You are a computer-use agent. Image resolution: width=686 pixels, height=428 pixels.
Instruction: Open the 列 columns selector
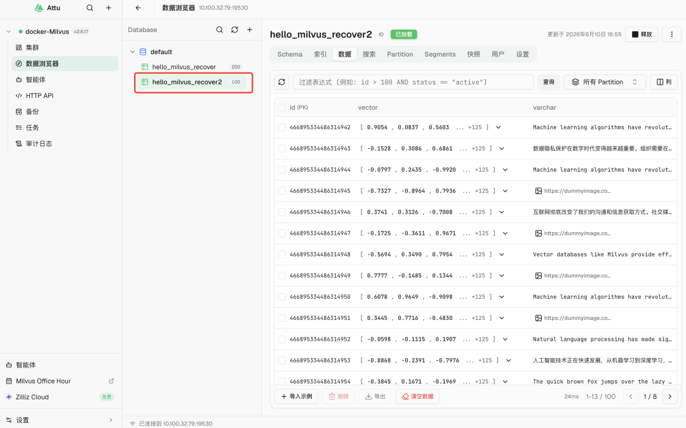coord(664,82)
